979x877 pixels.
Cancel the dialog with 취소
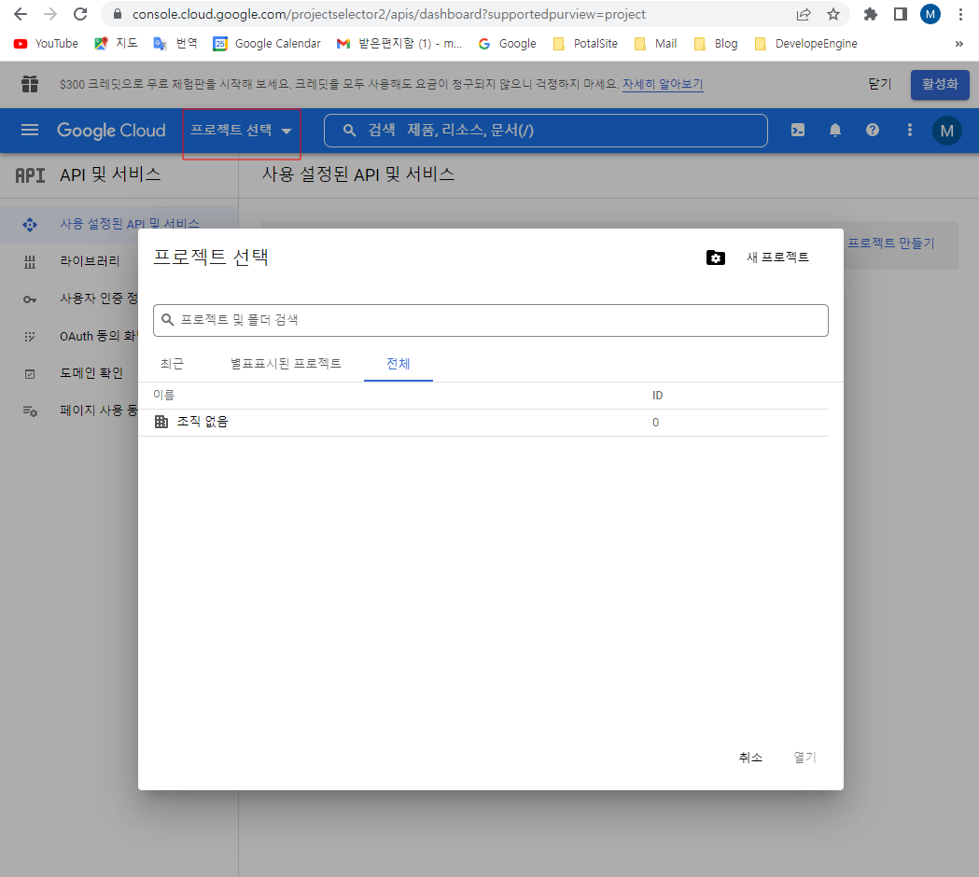(x=750, y=758)
